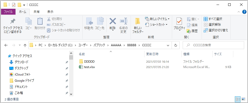
Task: Open the Recent locations dropdown arrow
Action: coord(20,45)
